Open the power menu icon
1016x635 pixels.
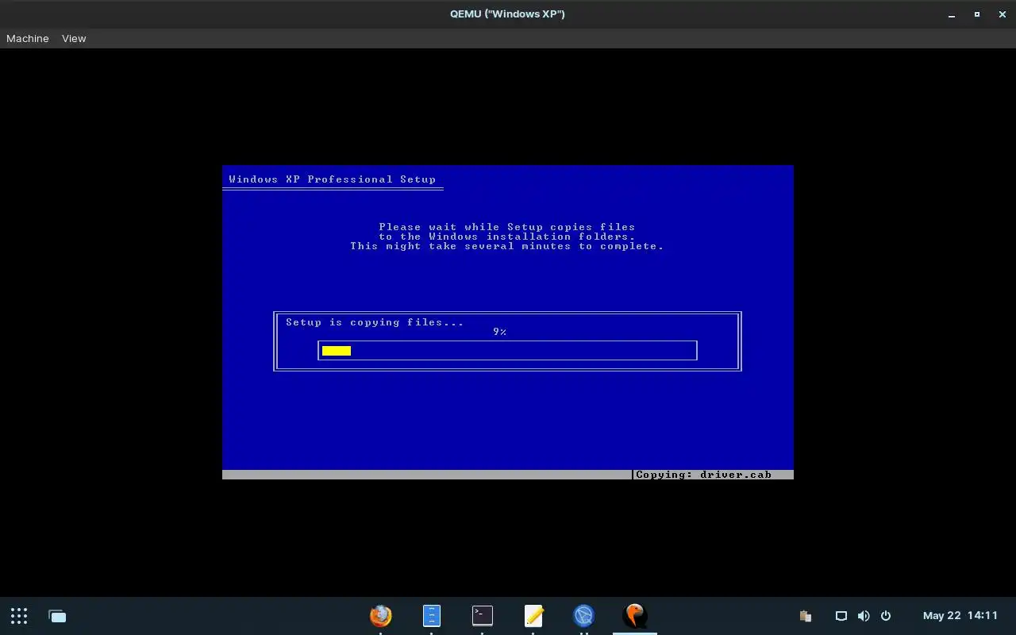886,616
